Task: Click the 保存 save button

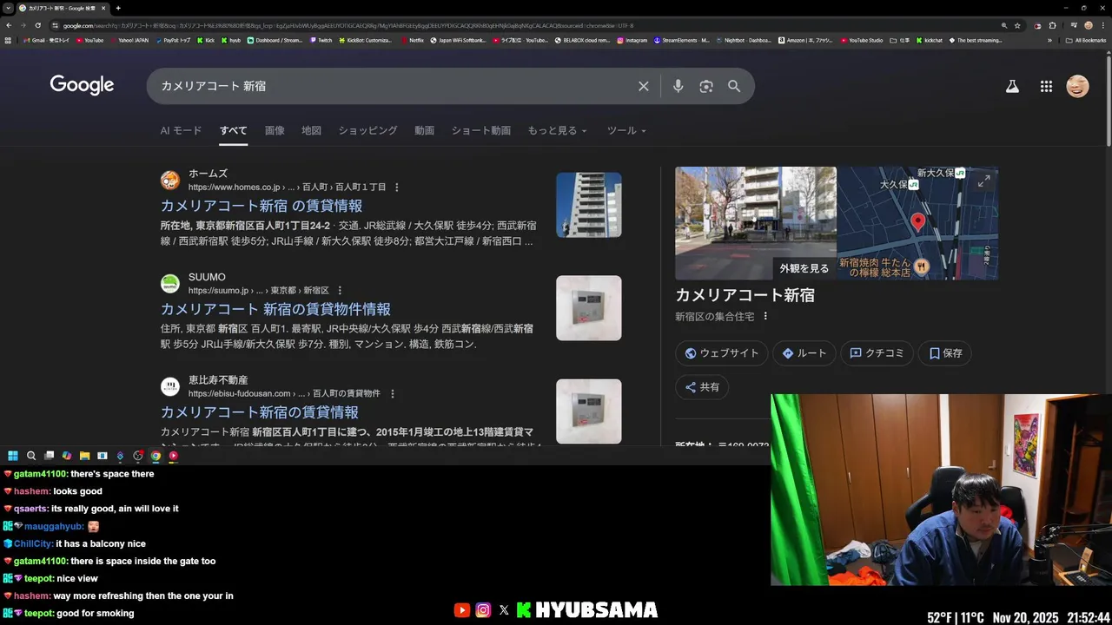Action: coord(945,353)
